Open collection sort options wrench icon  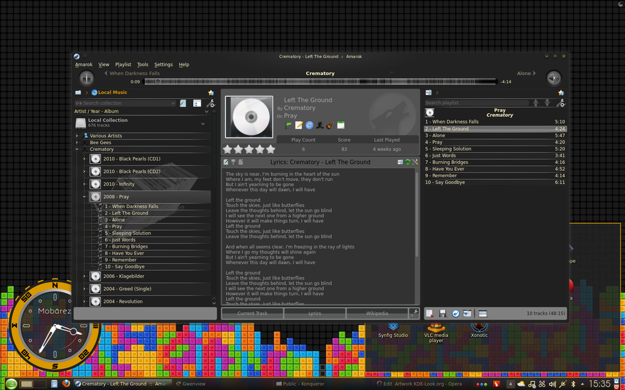tap(210, 104)
